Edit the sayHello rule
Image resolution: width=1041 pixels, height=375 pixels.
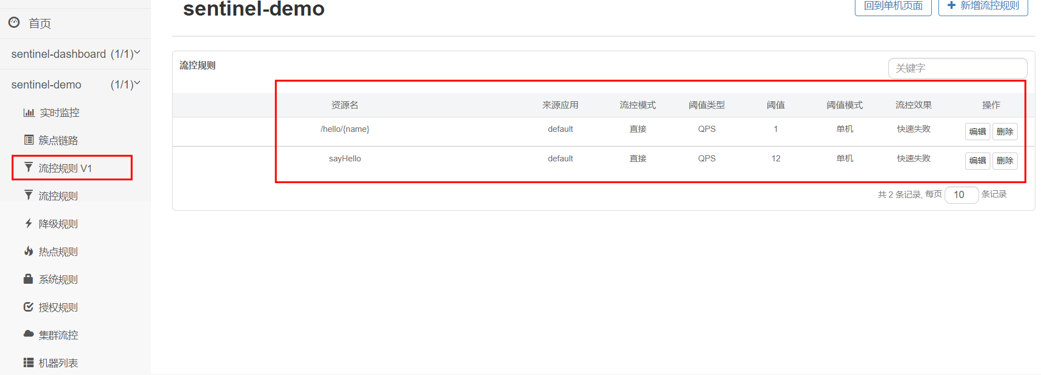click(x=977, y=161)
